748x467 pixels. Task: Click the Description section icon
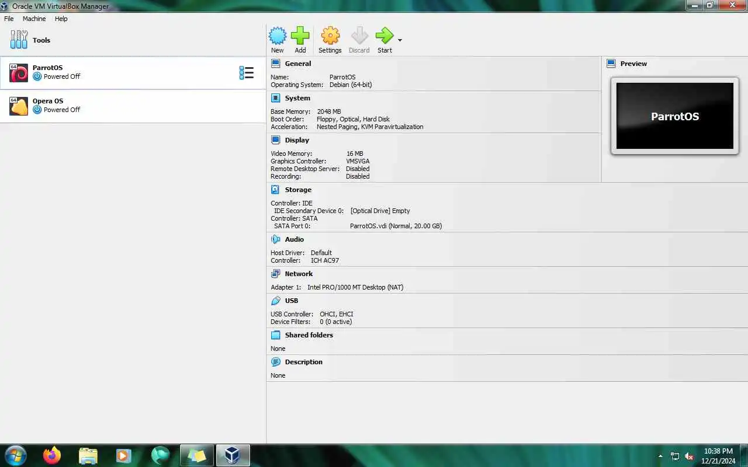click(276, 362)
